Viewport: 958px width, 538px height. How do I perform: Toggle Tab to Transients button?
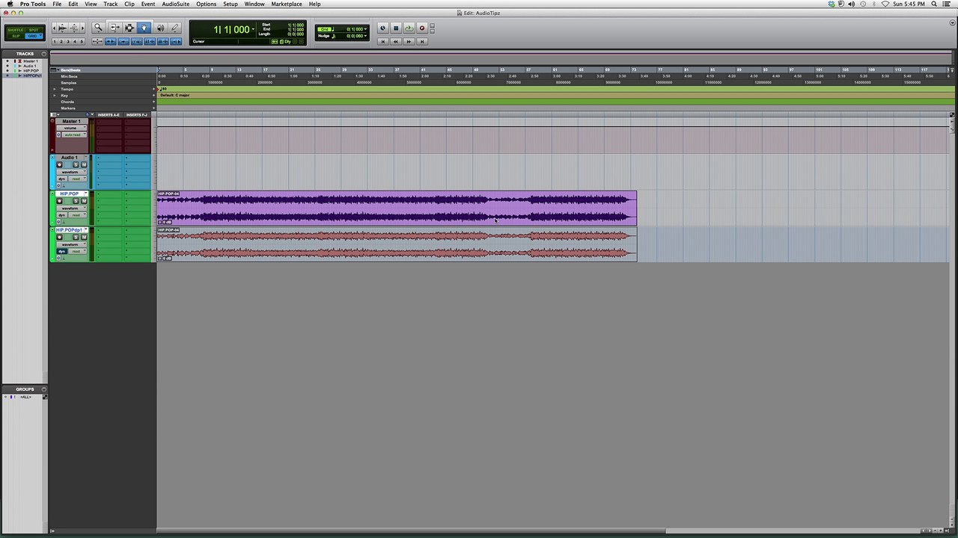click(x=111, y=41)
